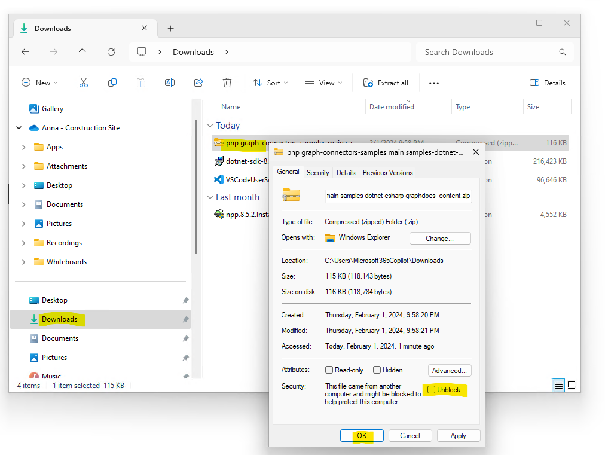The height and width of the screenshot is (455, 605).
Task: Toggle the Read-only attribute checkbox
Action: (x=329, y=370)
